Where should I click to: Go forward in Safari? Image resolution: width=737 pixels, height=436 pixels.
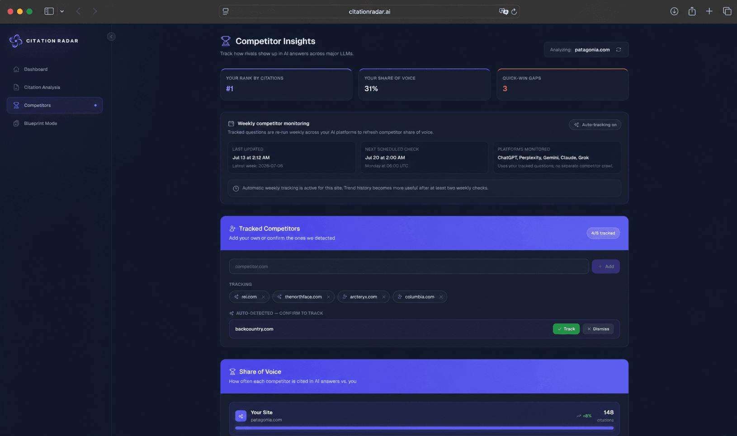95,11
